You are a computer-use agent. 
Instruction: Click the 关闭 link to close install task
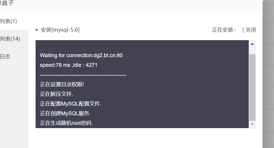(250, 30)
